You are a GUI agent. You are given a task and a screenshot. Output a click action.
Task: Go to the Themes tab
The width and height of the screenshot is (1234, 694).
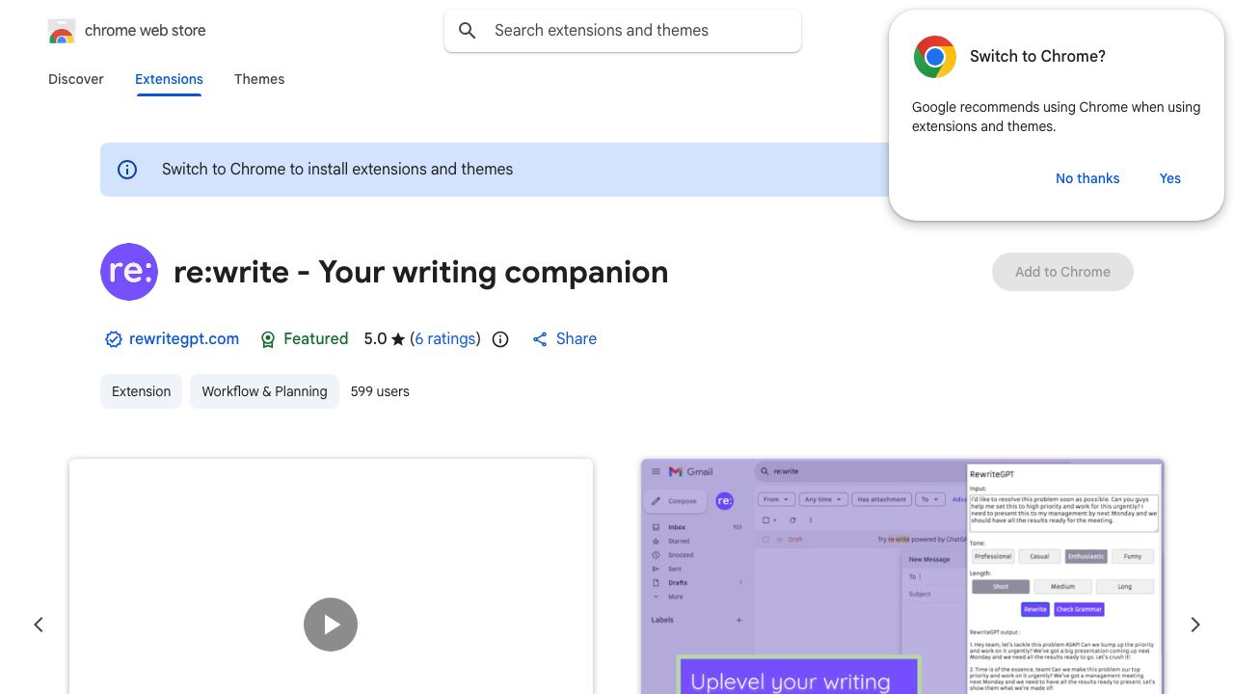coord(259,79)
